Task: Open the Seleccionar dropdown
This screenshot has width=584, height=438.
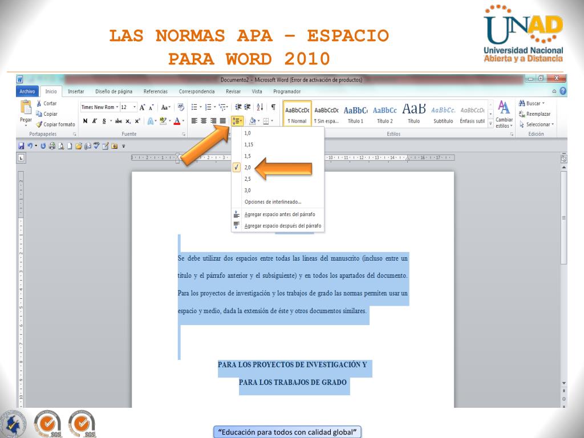Action: click(536, 124)
